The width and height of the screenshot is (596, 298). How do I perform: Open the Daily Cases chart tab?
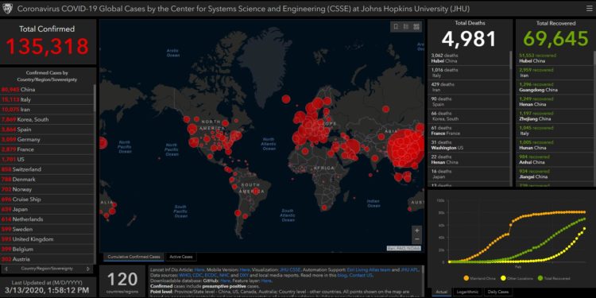[498, 292]
